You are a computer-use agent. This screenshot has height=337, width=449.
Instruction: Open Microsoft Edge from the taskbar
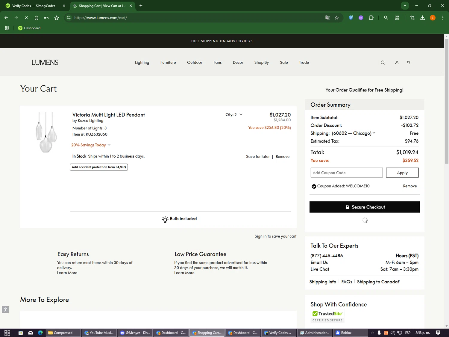pos(40,333)
